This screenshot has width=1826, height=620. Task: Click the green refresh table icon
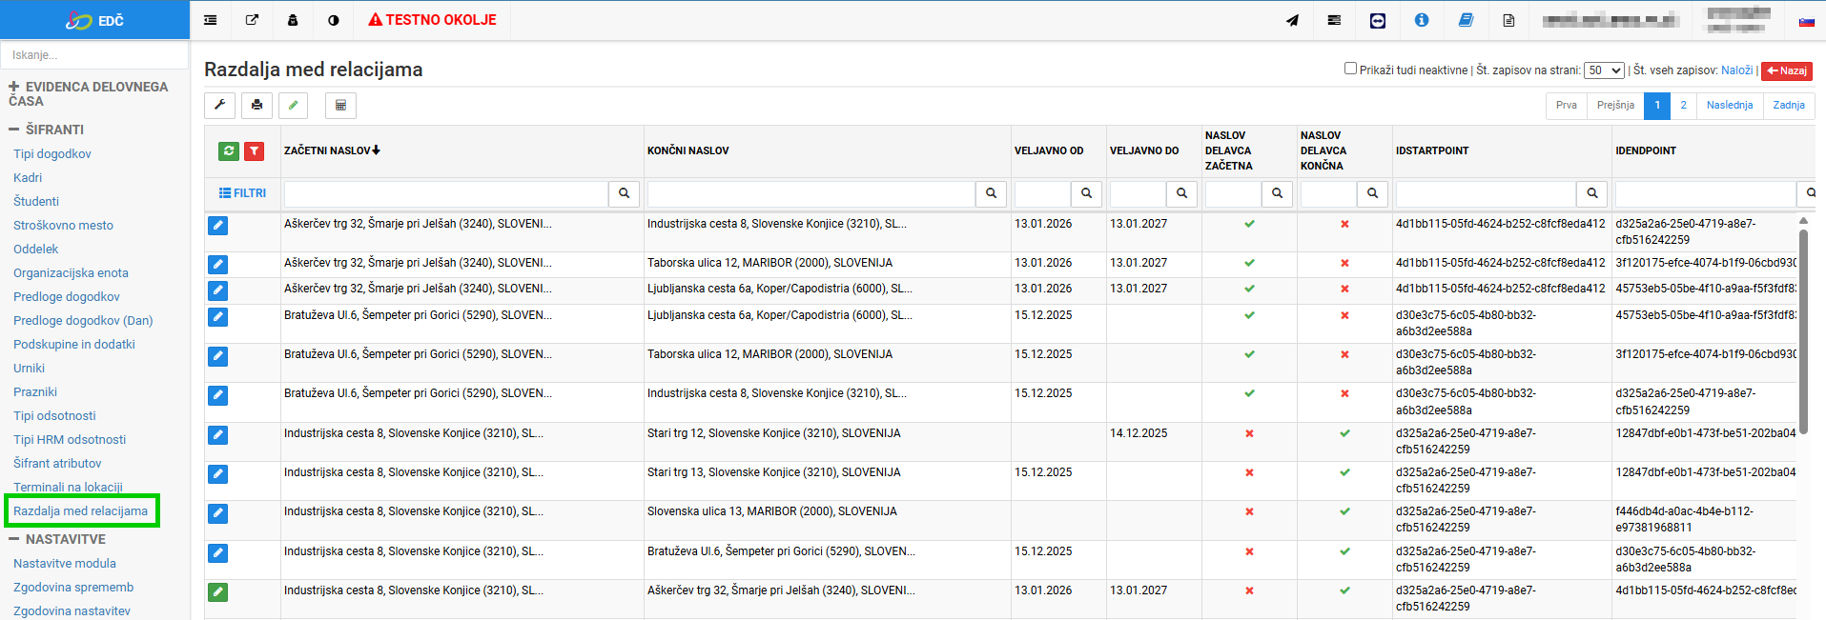229,150
